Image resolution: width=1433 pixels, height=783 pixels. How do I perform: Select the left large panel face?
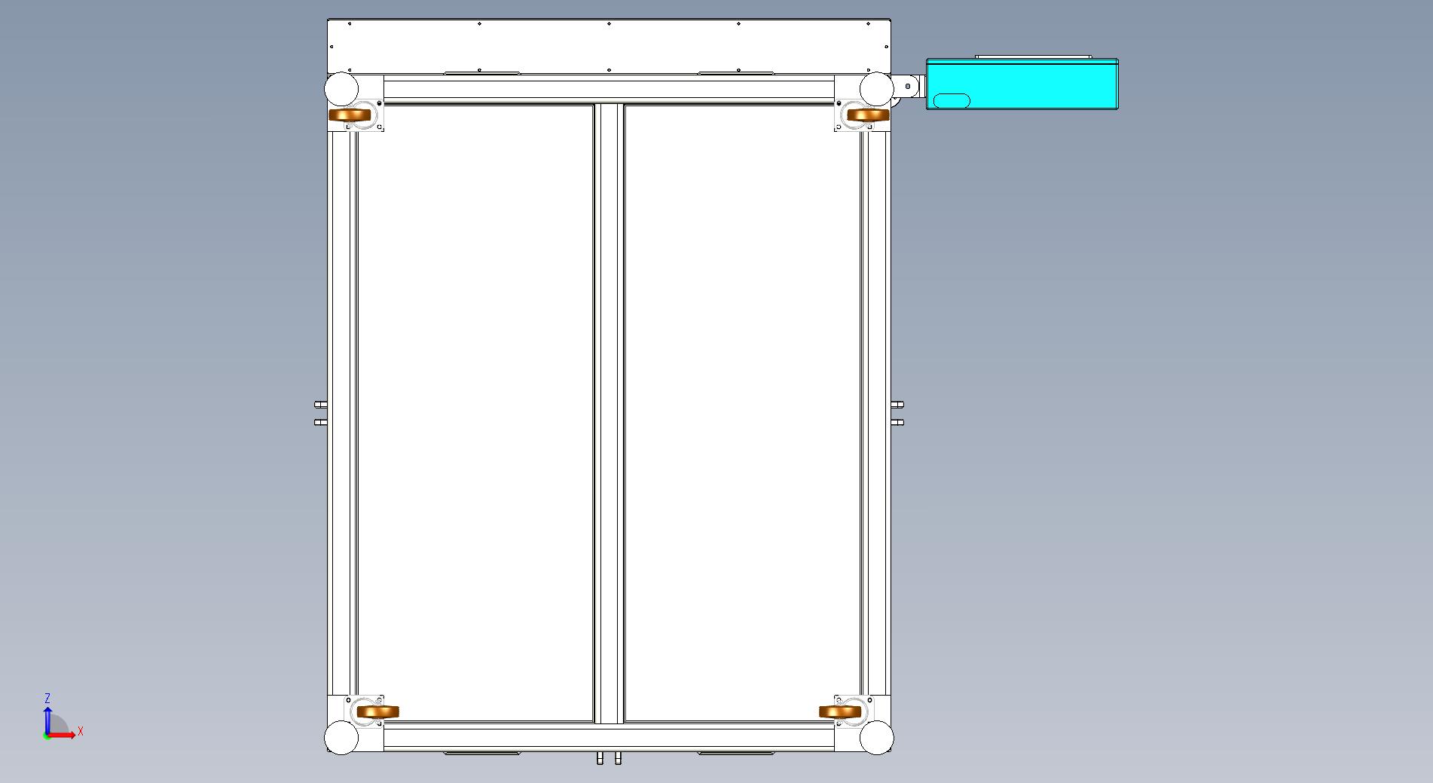tap(475, 413)
